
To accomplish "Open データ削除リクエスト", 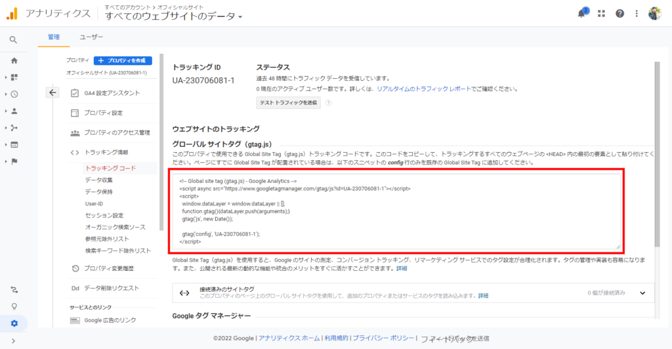I will coord(112,288).
